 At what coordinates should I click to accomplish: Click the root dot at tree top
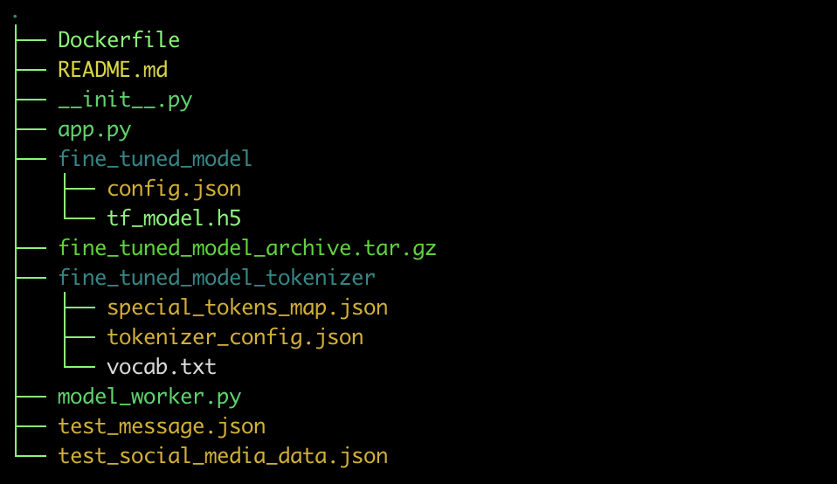[x=15, y=17]
